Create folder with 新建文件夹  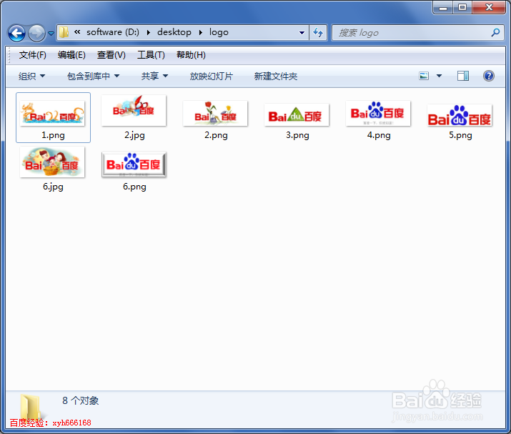coord(276,76)
